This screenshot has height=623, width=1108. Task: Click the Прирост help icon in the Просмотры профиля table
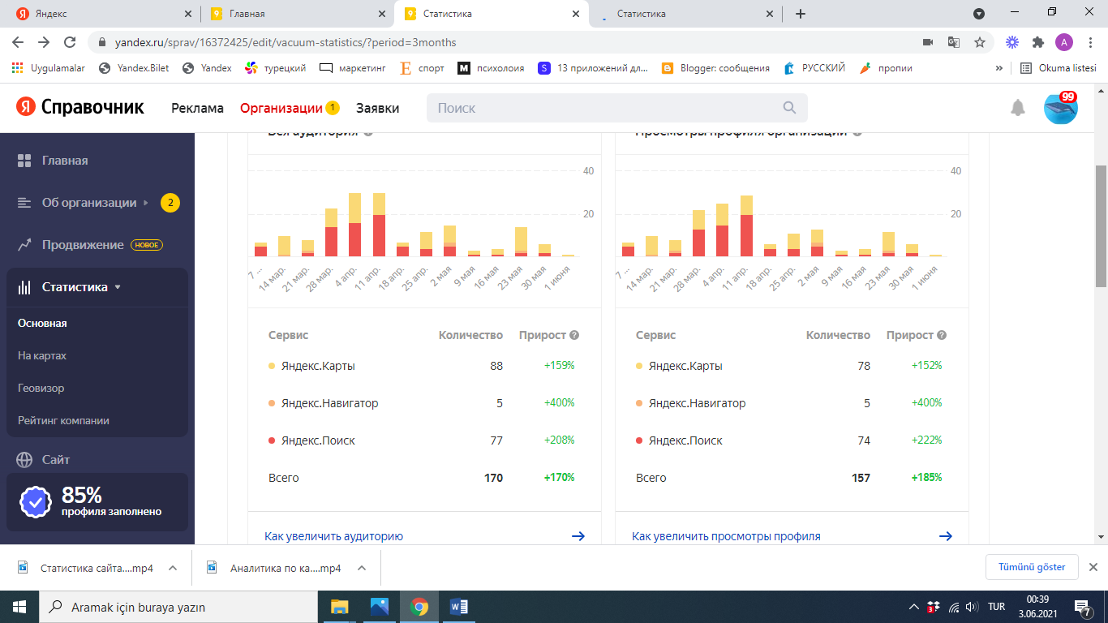pos(942,335)
